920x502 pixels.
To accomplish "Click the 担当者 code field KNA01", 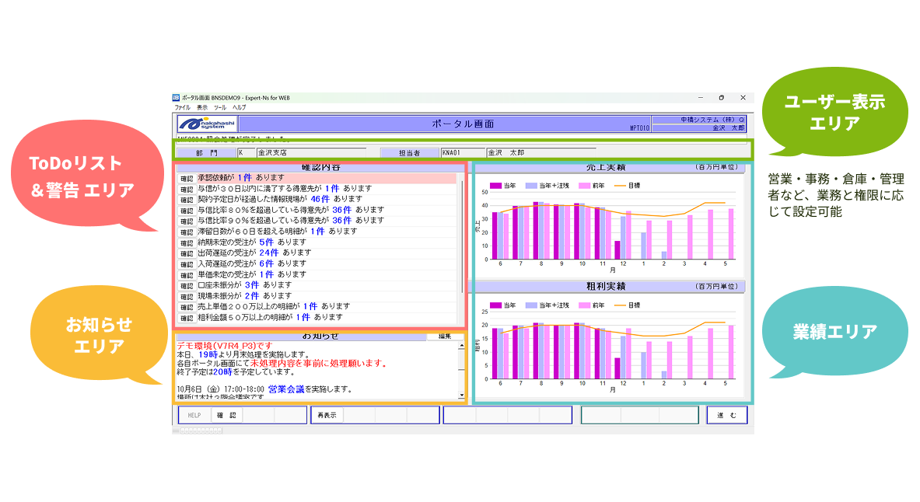I will 462,153.
